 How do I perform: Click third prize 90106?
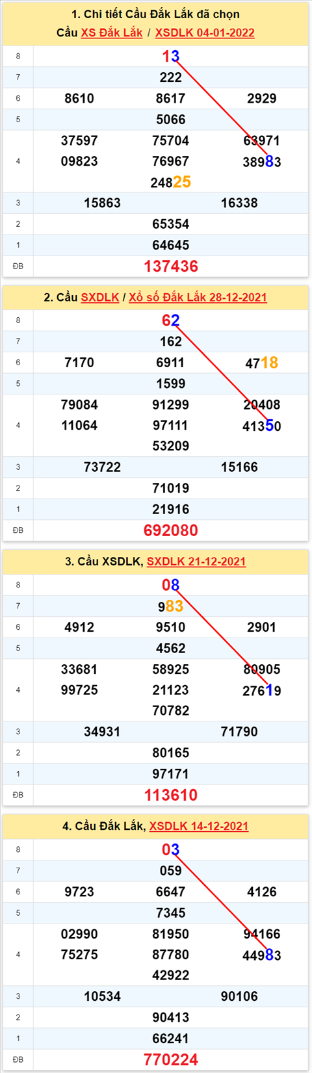(x=239, y=996)
